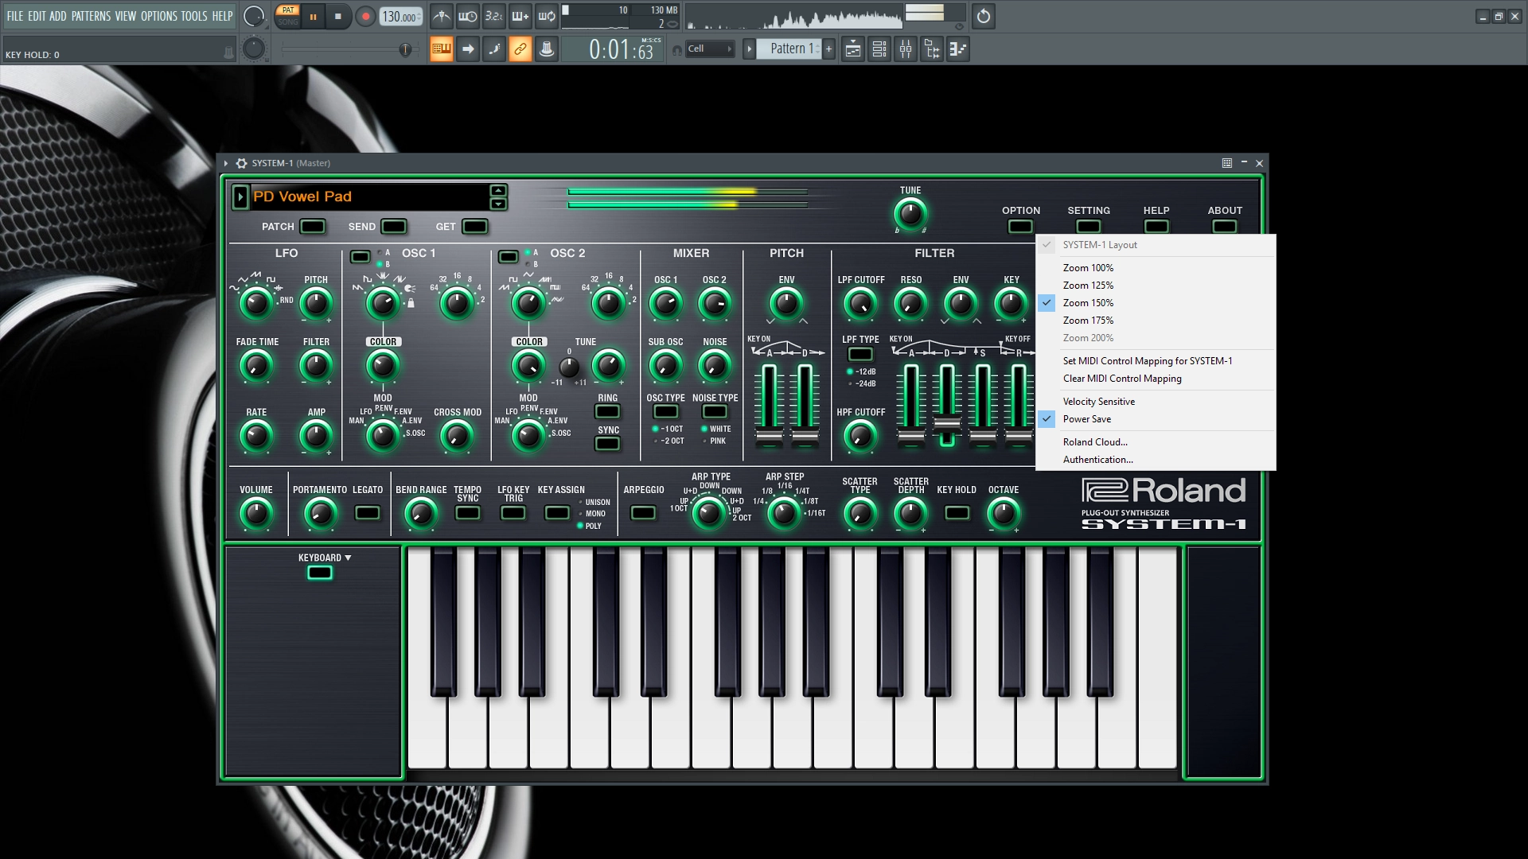Image resolution: width=1528 pixels, height=859 pixels.
Task: Expand SYSTEM-1 plugin menu arrow in title bar
Action: pos(226,163)
